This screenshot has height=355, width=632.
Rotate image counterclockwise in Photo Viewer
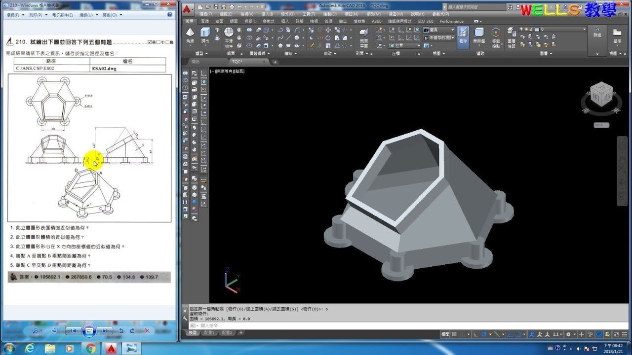point(121,331)
